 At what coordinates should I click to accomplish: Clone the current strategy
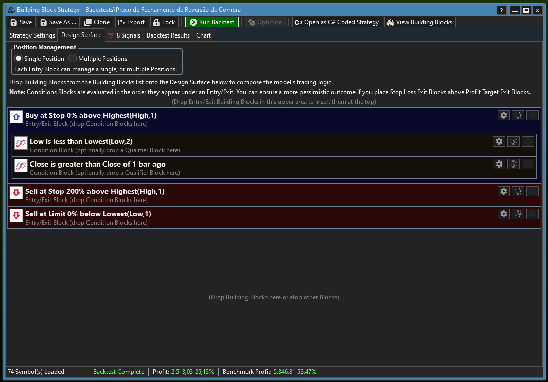pos(97,22)
